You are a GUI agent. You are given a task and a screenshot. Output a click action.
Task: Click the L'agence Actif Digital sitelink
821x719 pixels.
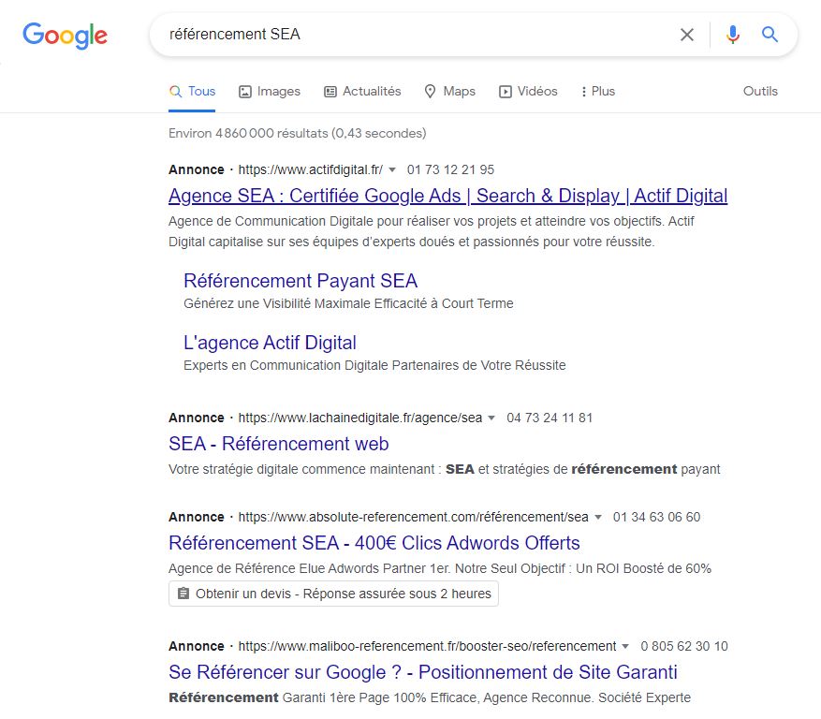point(270,343)
